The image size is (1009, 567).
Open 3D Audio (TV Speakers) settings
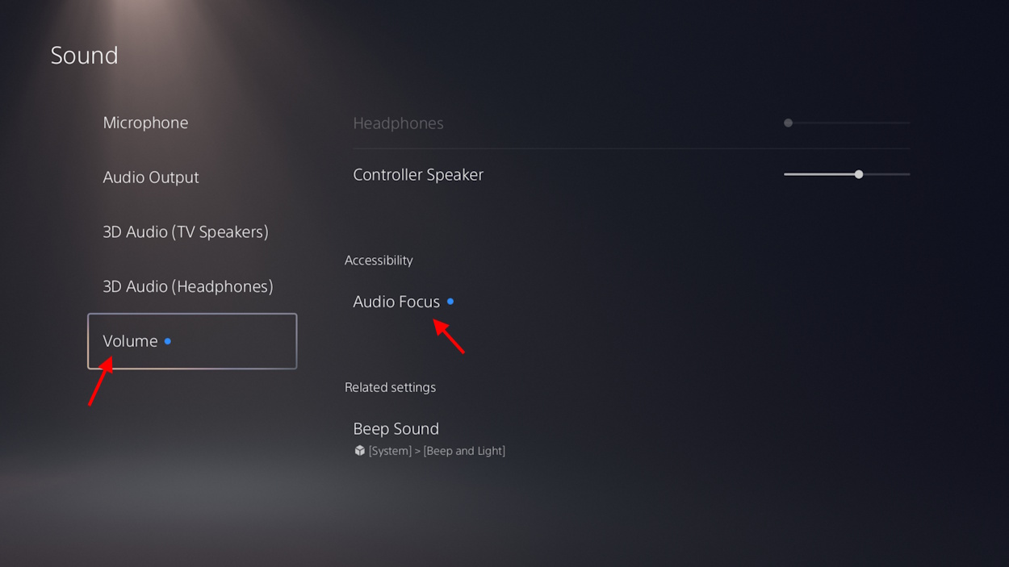pyautogui.click(x=185, y=231)
